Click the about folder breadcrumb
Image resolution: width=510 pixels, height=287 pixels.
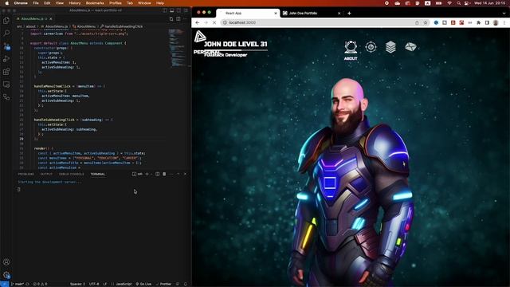click(x=30, y=26)
